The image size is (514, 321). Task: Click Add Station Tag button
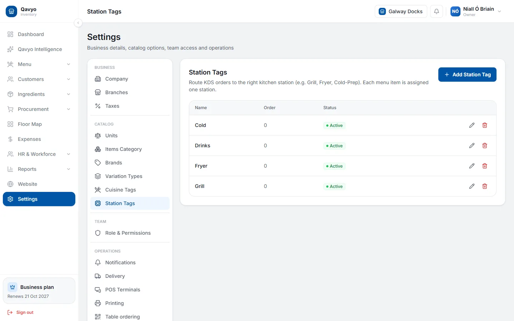pyautogui.click(x=467, y=75)
